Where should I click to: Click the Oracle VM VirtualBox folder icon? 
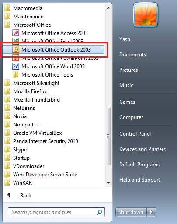(x=7, y=133)
